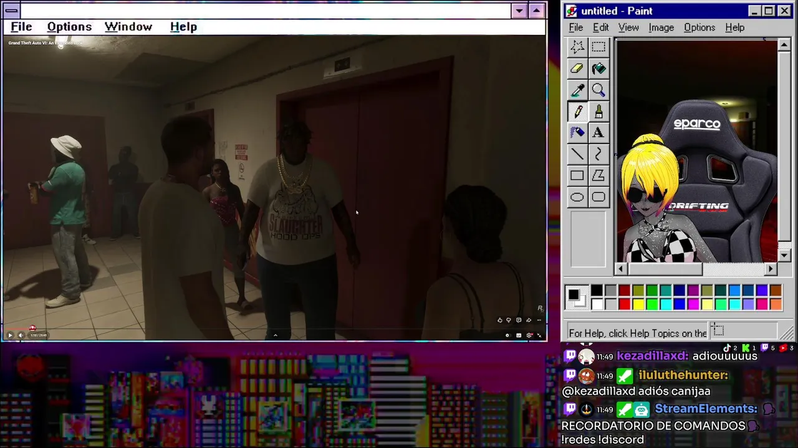Screen dimensions: 798x448
Task: Choose the Curve tool in Paint
Action: pyautogui.click(x=598, y=154)
